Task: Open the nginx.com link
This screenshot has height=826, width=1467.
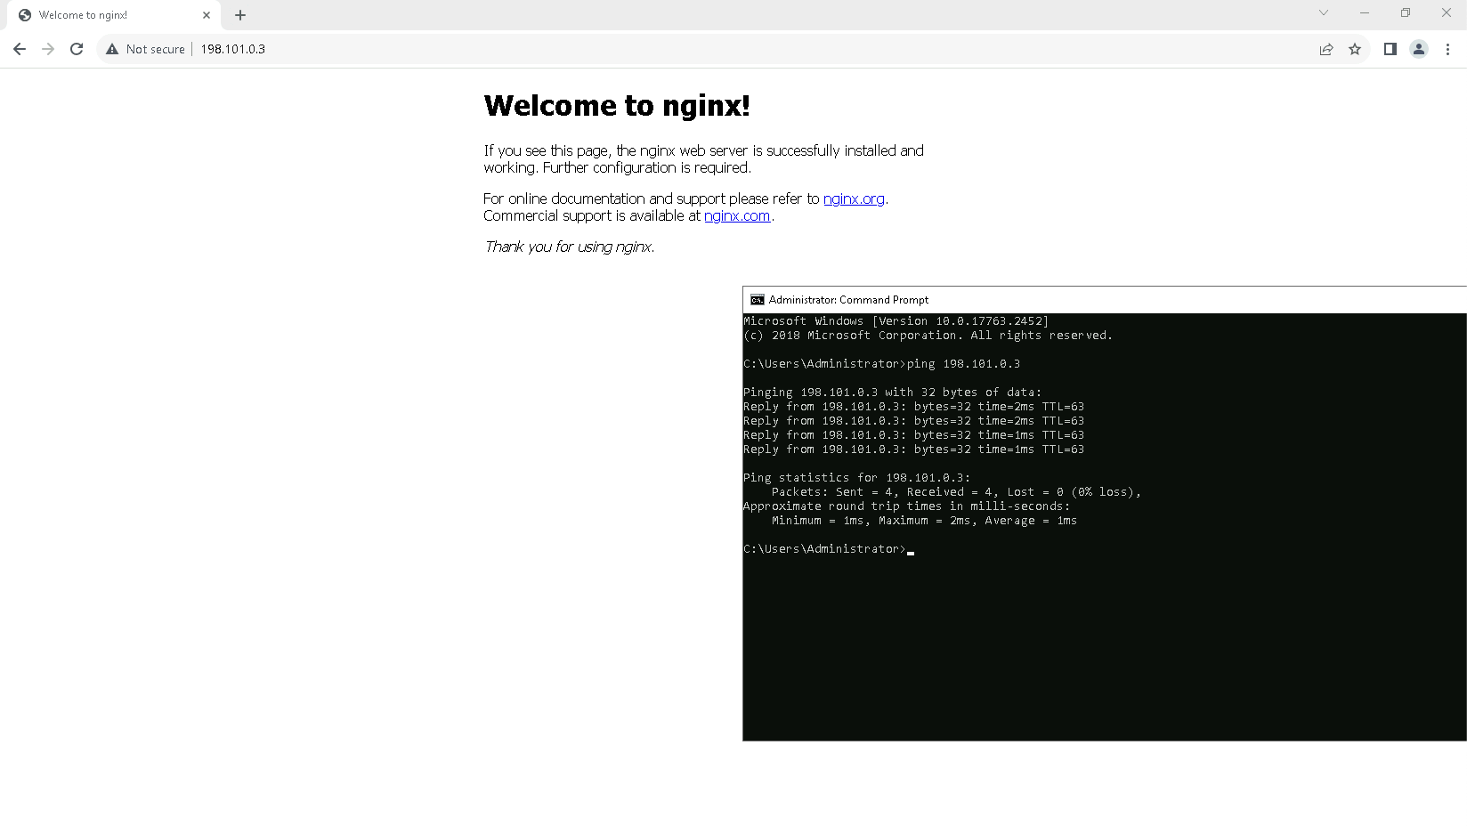Action: [x=736, y=215]
